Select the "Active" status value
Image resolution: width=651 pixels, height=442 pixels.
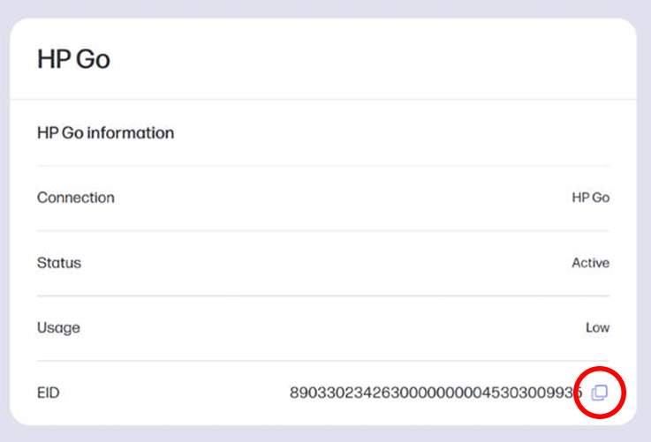(x=590, y=263)
